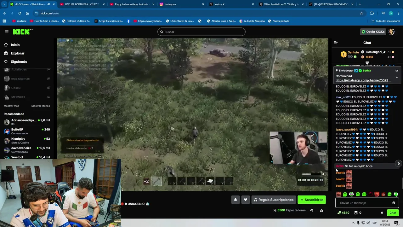The height and width of the screenshot is (227, 403).
Task: Go to browser home page
Action: (27, 13)
